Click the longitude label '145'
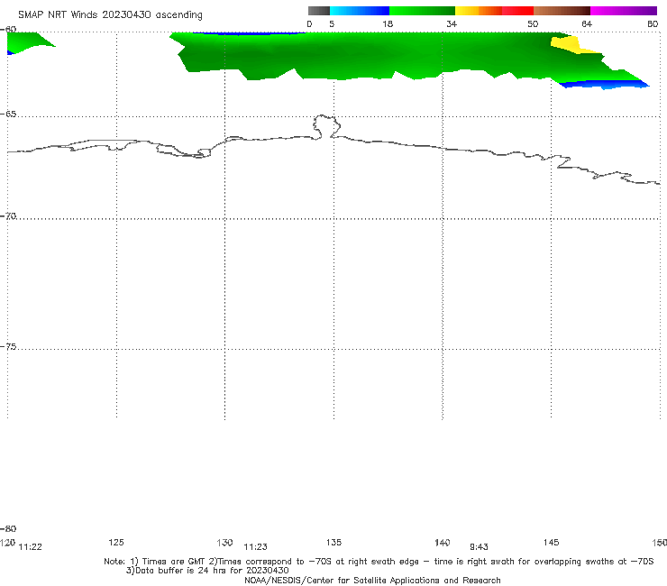Screen dimensions: 667x586 (552, 542)
